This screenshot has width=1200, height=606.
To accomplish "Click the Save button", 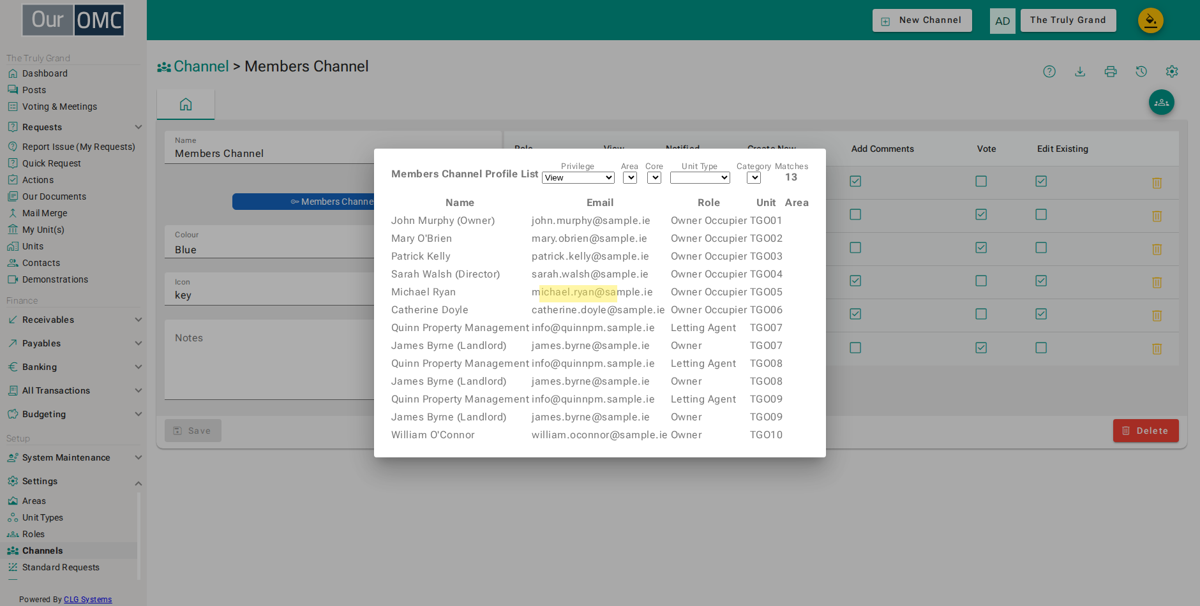I will click(193, 431).
